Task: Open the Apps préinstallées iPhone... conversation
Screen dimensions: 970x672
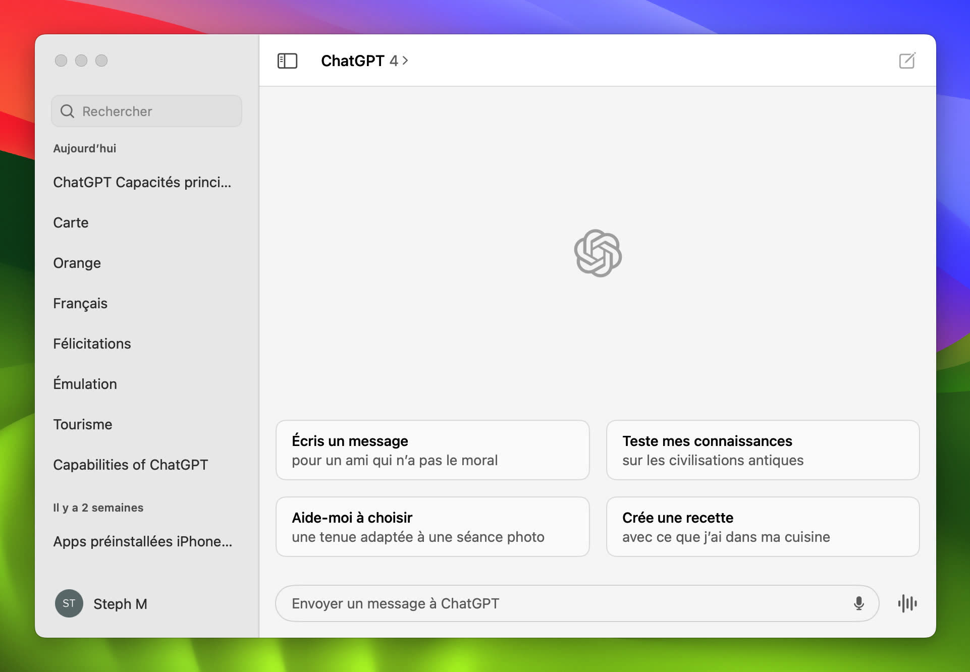Action: 142,541
